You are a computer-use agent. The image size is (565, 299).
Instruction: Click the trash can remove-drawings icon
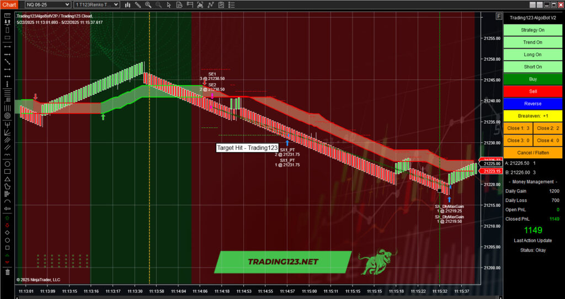pyautogui.click(x=7, y=271)
